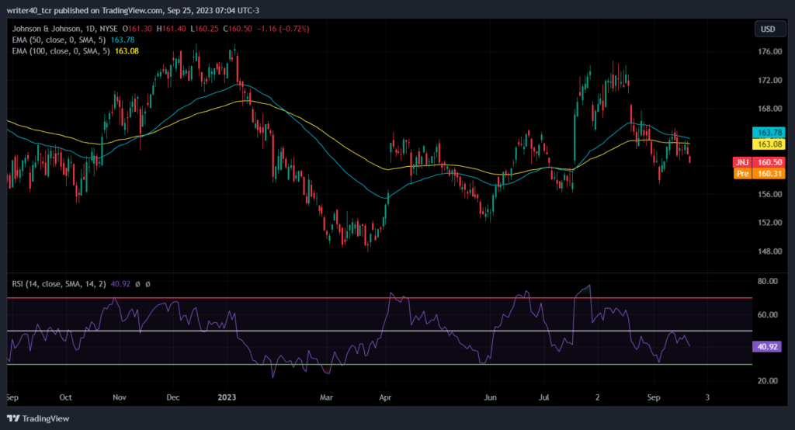Click the 60.00 RSI axis label
Image resolution: width=795 pixels, height=430 pixels.
click(768, 314)
